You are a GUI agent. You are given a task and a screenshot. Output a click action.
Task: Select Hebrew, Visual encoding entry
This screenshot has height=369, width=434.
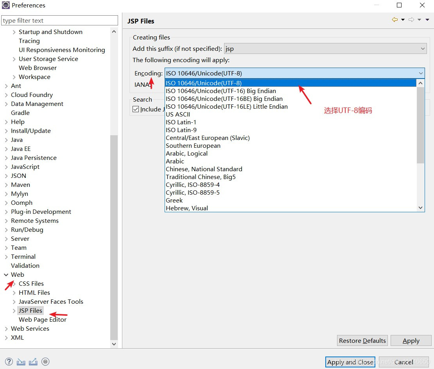pyautogui.click(x=291, y=208)
